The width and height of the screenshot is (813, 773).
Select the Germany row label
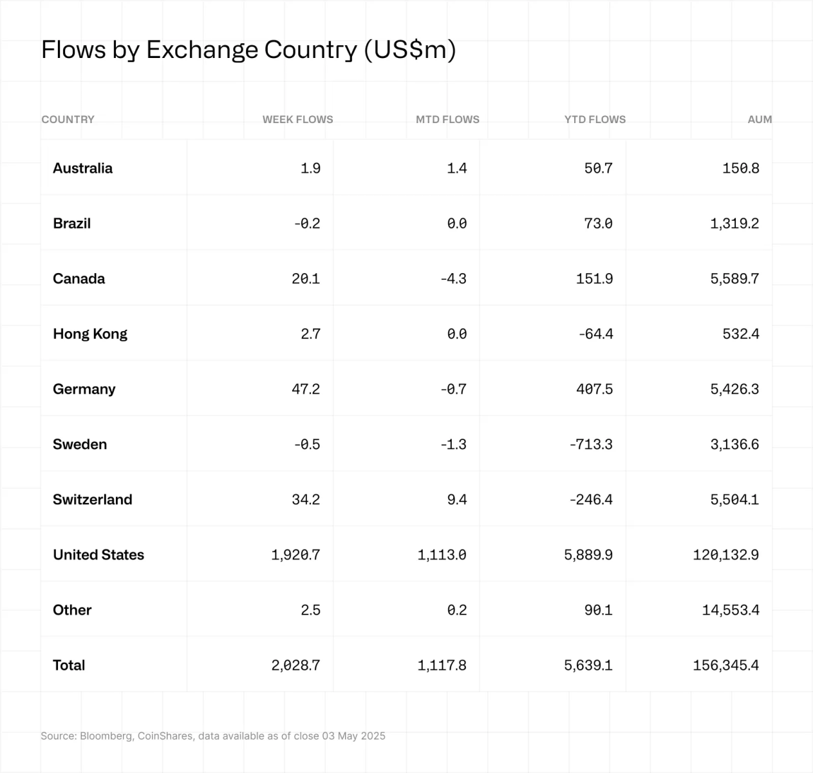pyautogui.click(x=84, y=389)
